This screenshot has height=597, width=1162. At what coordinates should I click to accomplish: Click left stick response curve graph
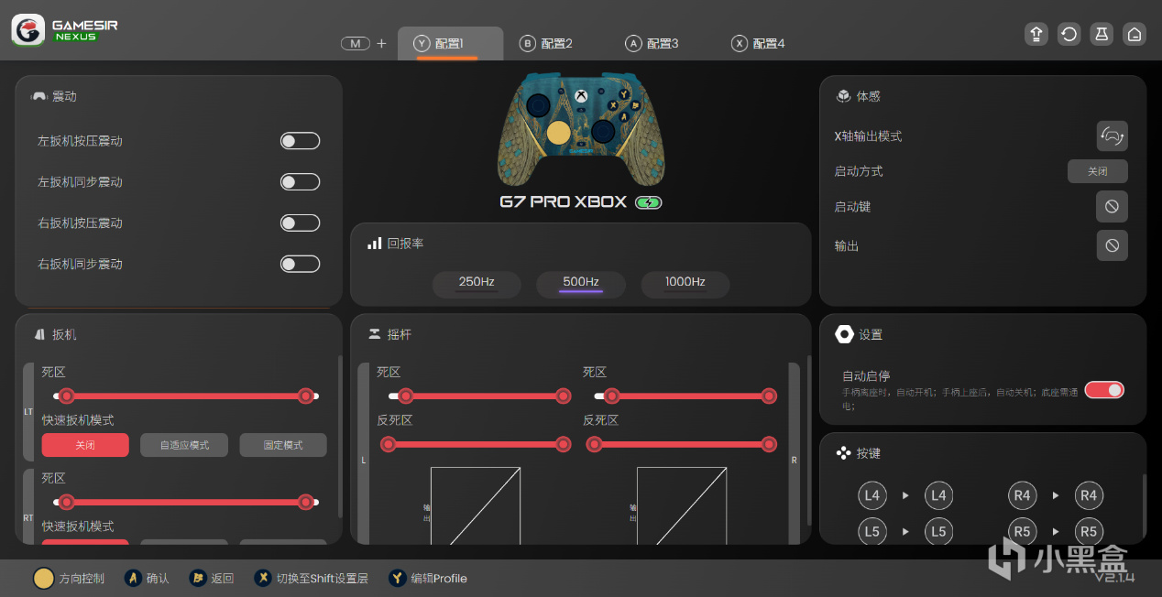(x=476, y=505)
